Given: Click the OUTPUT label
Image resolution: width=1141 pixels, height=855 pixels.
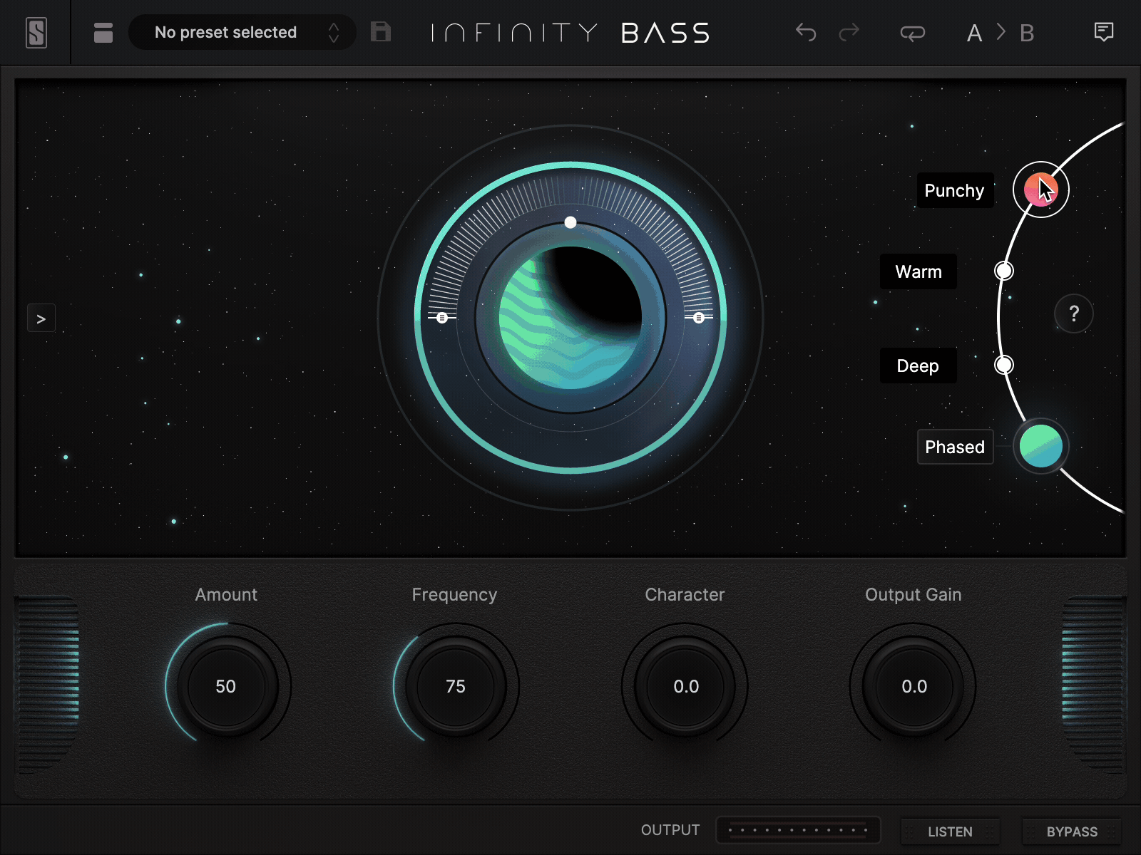Looking at the screenshot, I should pos(670,830).
